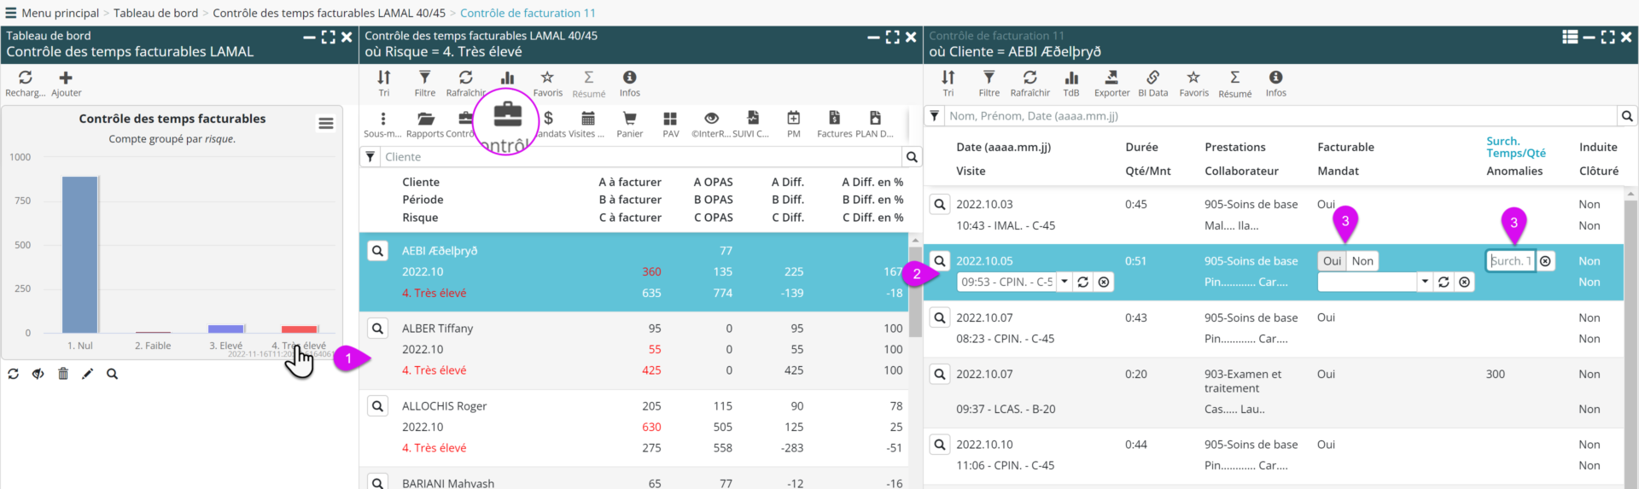Expand the visit dropdown showing 09:53 - CPIN
The image size is (1639, 489).
click(1064, 282)
